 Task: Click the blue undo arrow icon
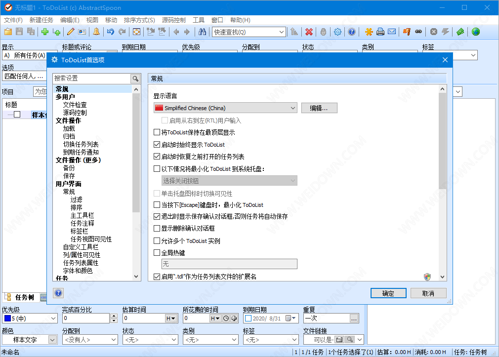coord(111,32)
